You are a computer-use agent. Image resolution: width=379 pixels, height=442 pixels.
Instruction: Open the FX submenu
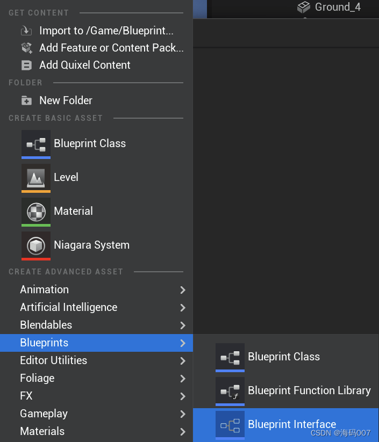click(97, 396)
